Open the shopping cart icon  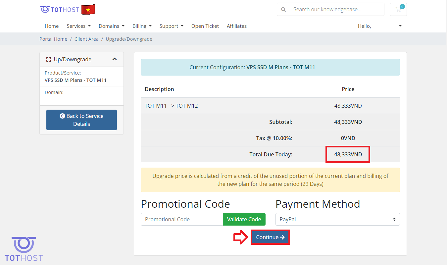pyautogui.click(x=398, y=10)
